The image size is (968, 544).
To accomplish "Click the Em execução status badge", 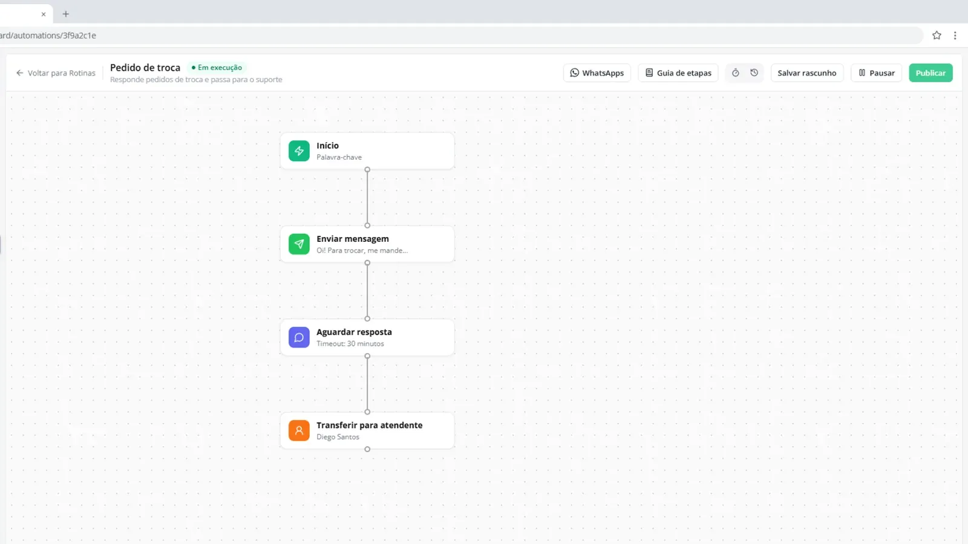I will coord(217,68).
